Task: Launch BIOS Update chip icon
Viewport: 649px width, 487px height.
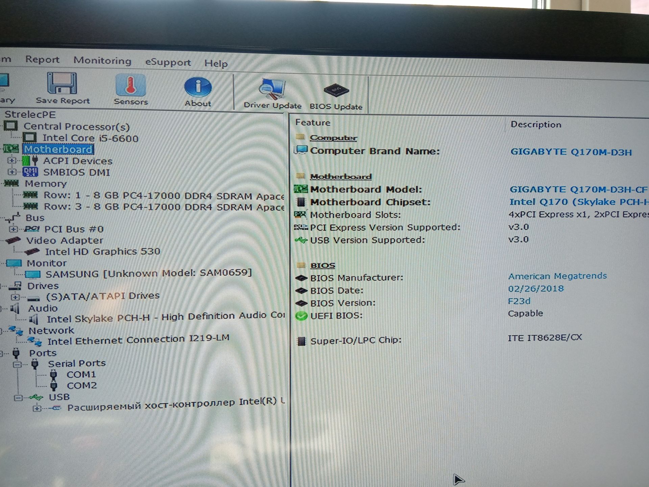Action: pyautogui.click(x=336, y=90)
